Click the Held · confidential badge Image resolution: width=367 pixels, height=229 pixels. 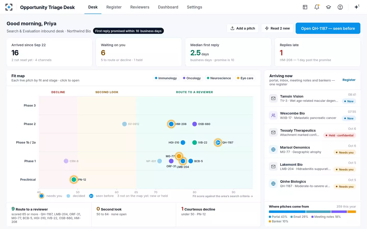[339, 135]
